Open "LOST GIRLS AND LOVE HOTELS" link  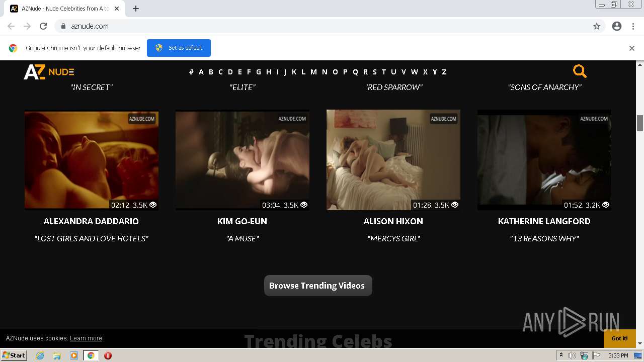click(x=91, y=239)
